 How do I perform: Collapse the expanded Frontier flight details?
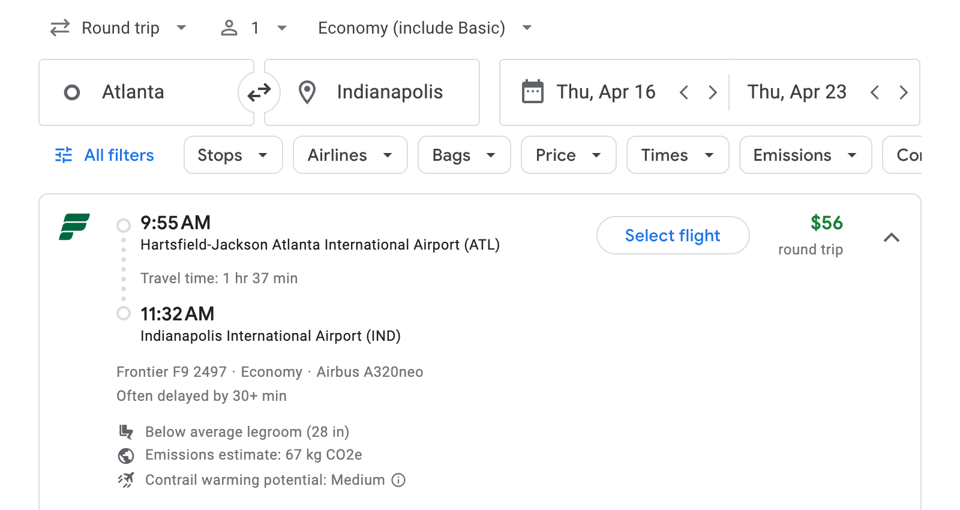(x=892, y=237)
